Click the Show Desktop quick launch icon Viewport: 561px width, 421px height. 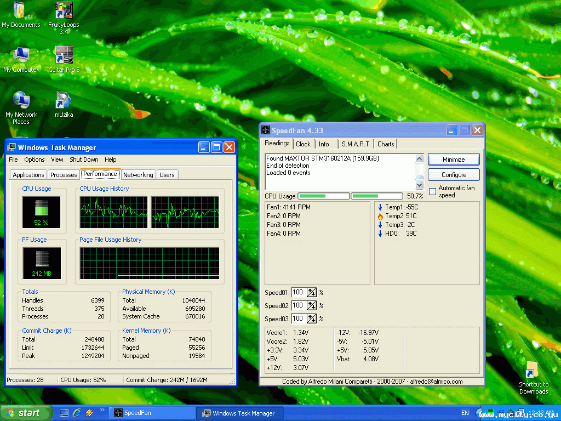(64, 413)
